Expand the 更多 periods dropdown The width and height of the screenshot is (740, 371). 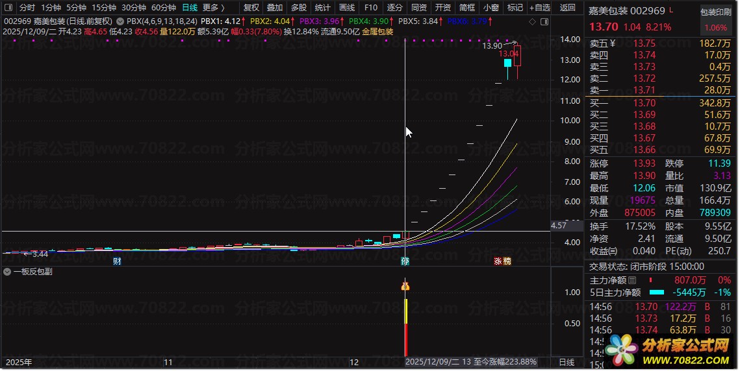tap(214, 8)
